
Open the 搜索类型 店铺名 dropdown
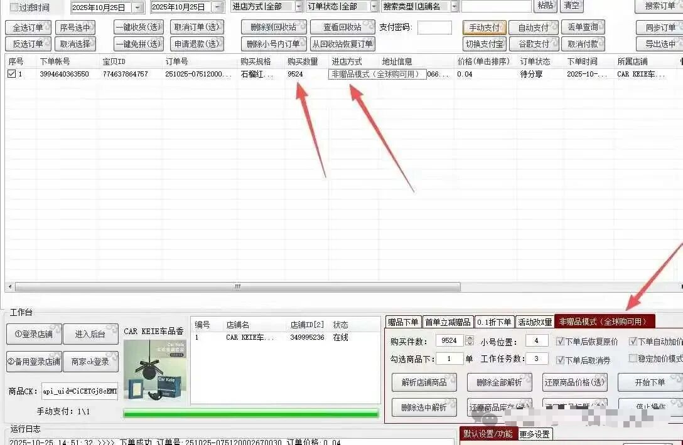click(x=454, y=7)
